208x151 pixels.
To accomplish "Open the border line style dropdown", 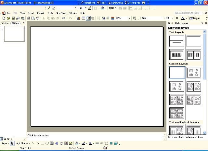I will pyautogui.click(x=76, y=8).
